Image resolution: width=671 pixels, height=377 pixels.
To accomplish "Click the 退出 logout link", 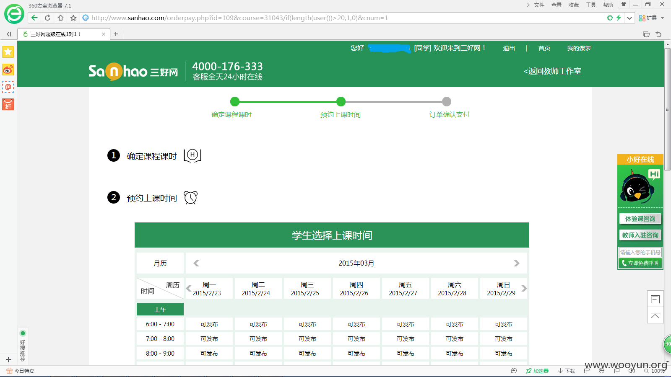I will tap(509, 48).
